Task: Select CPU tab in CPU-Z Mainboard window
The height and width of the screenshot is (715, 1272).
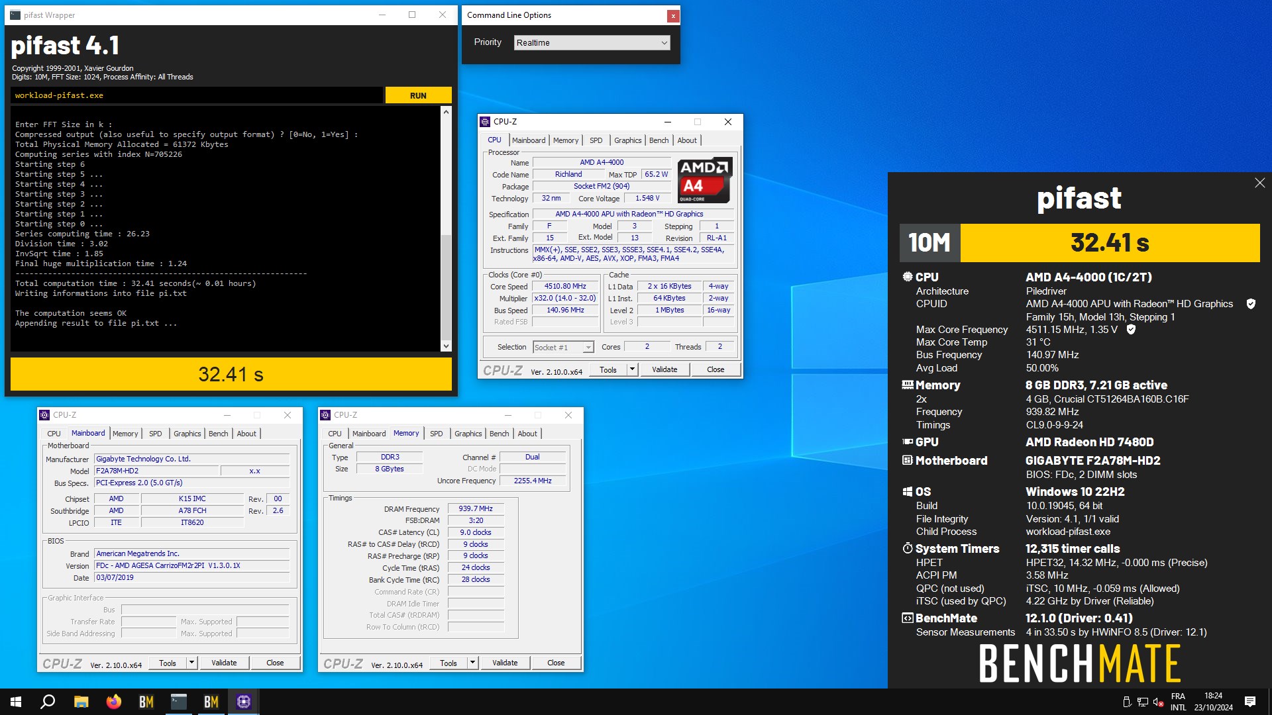Action: 54,434
